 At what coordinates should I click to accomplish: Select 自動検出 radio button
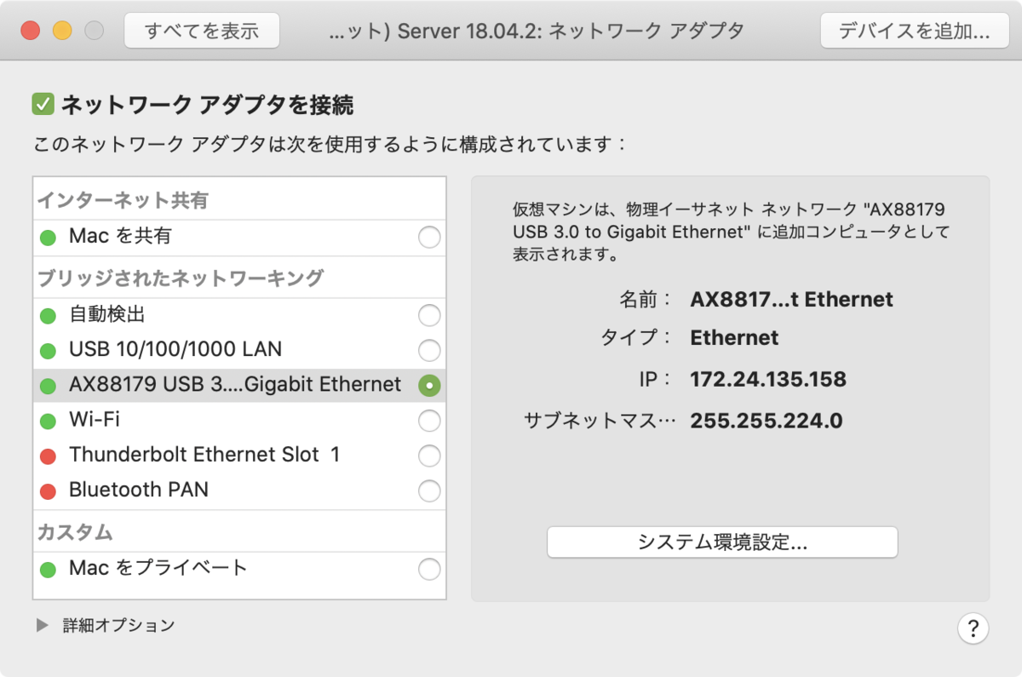429,316
